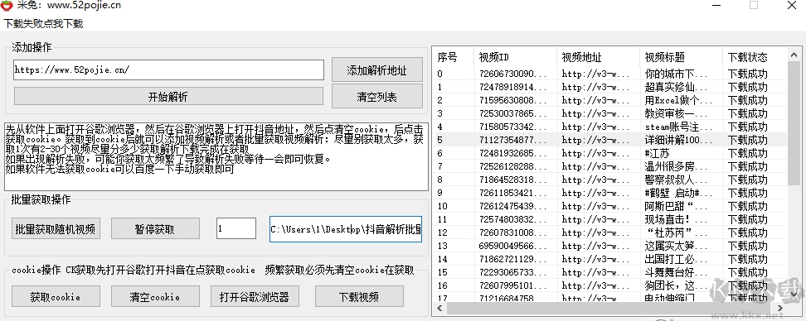Focus the save path field C:\Users\1\Desktop

[x=346, y=228]
